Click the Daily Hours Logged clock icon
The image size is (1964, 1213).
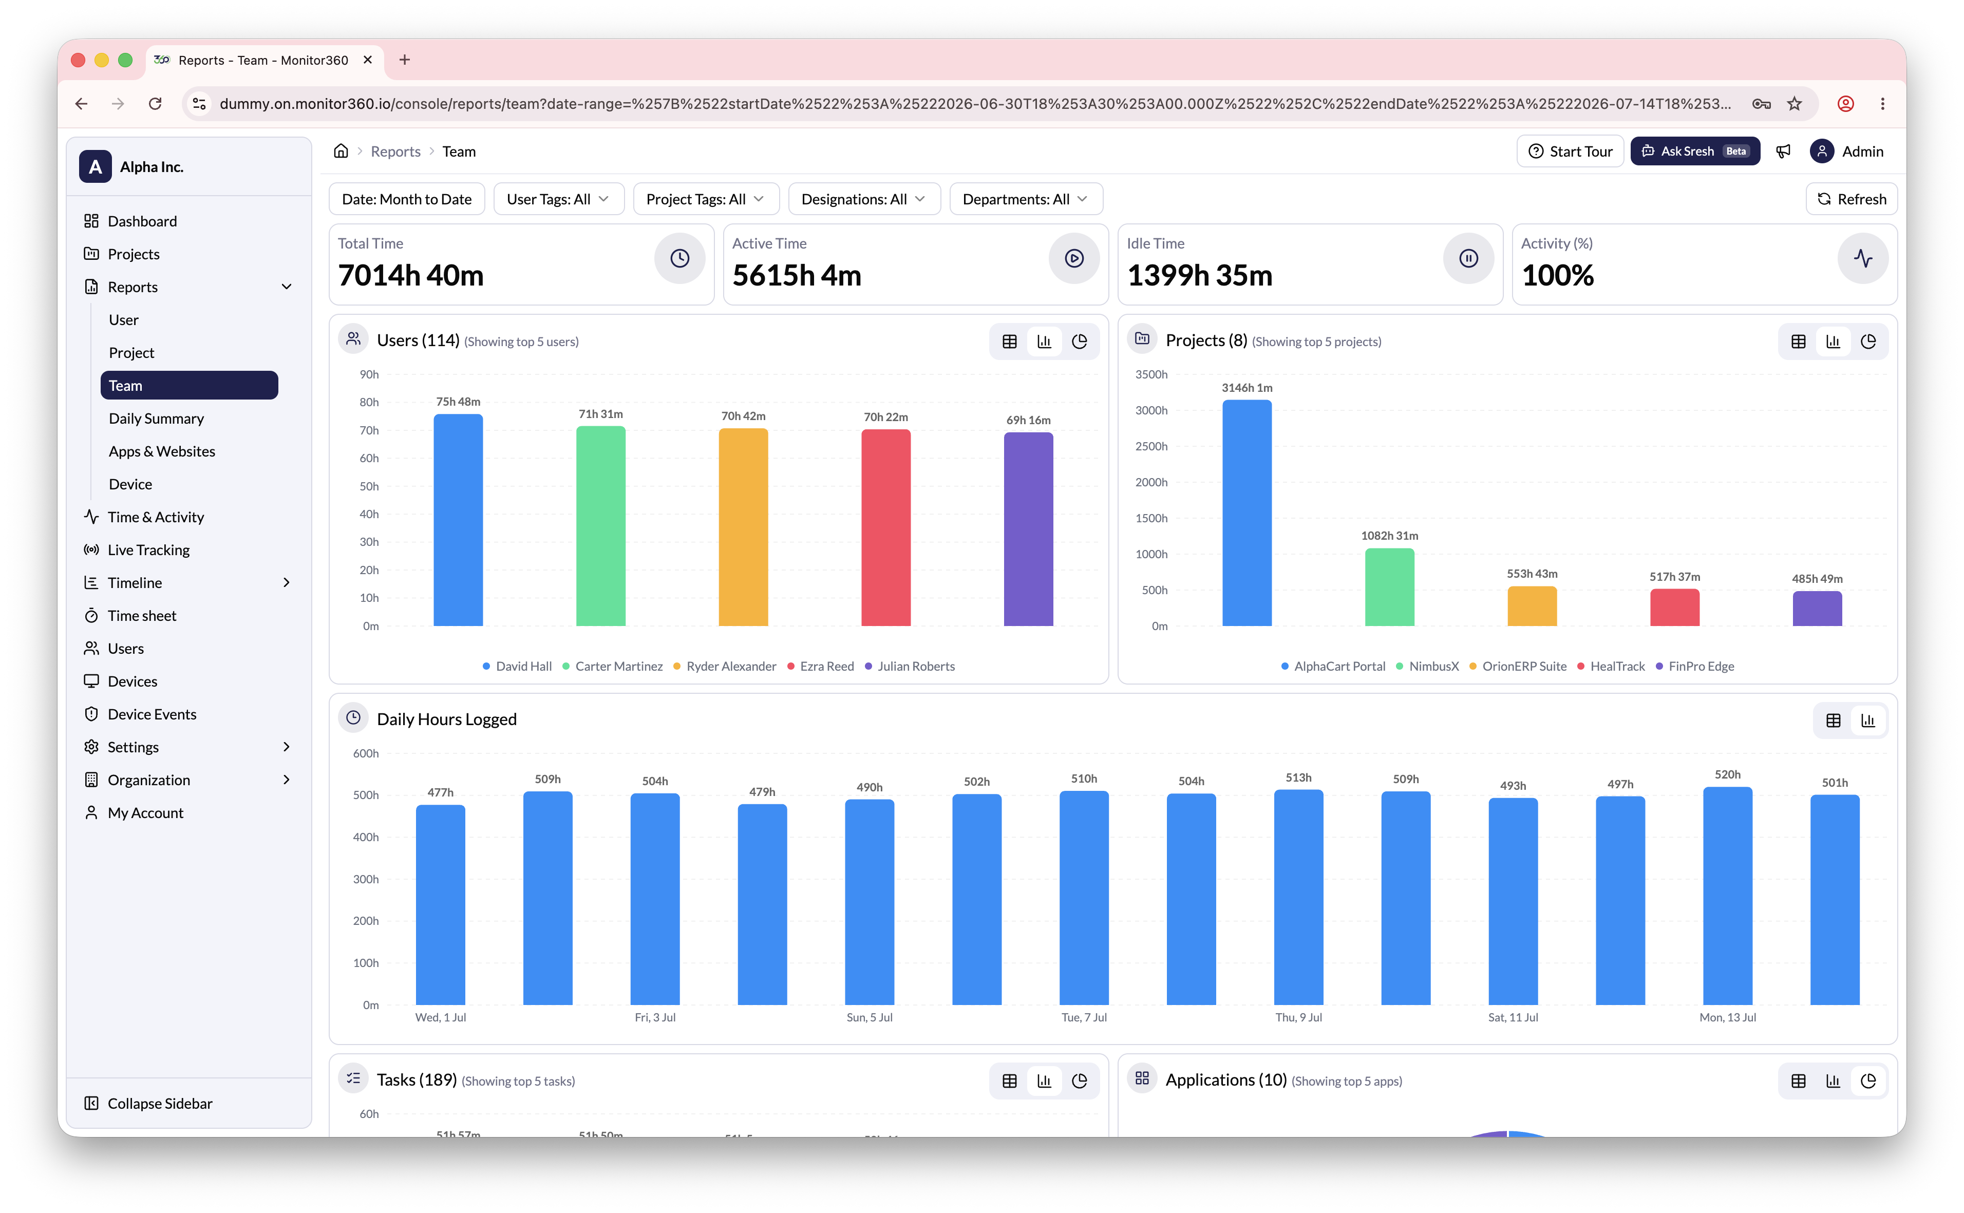pyautogui.click(x=354, y=718)
